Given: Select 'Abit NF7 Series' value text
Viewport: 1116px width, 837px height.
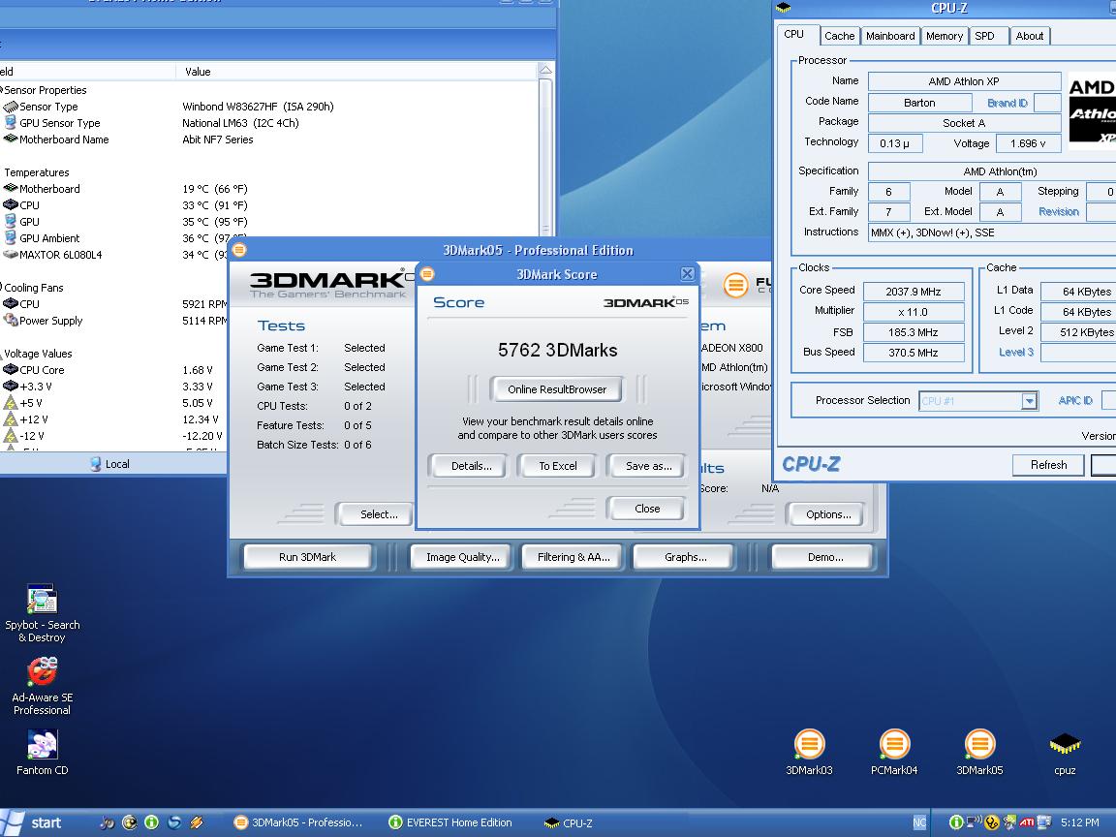Looking at the screenshot, I should (x=217, y=139).
